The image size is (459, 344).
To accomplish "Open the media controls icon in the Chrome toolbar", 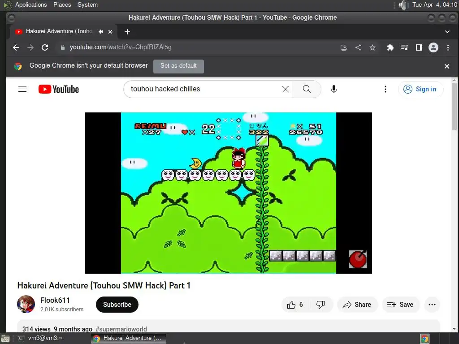I will [x=405, y=47].
